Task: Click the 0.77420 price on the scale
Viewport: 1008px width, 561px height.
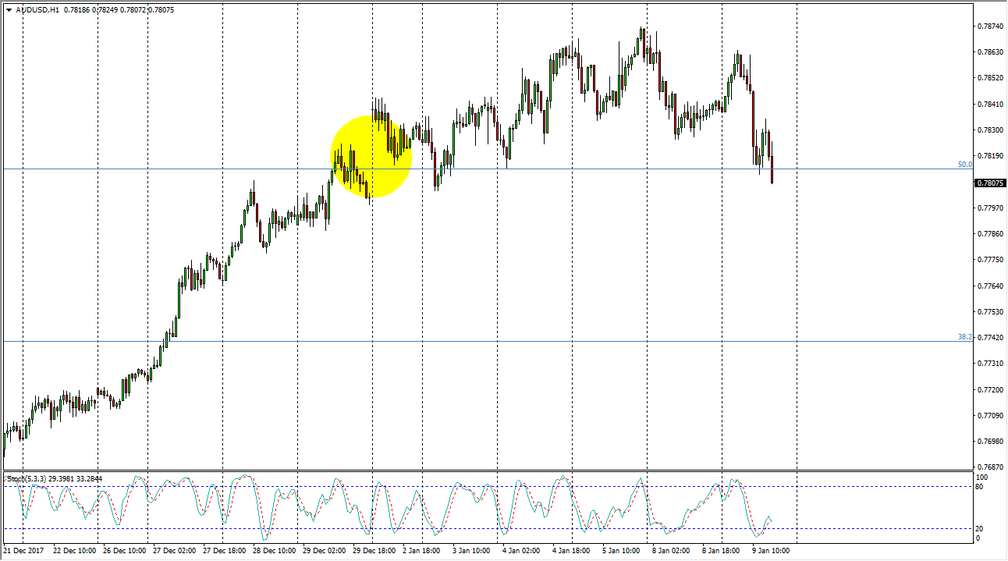Action: 989,338
